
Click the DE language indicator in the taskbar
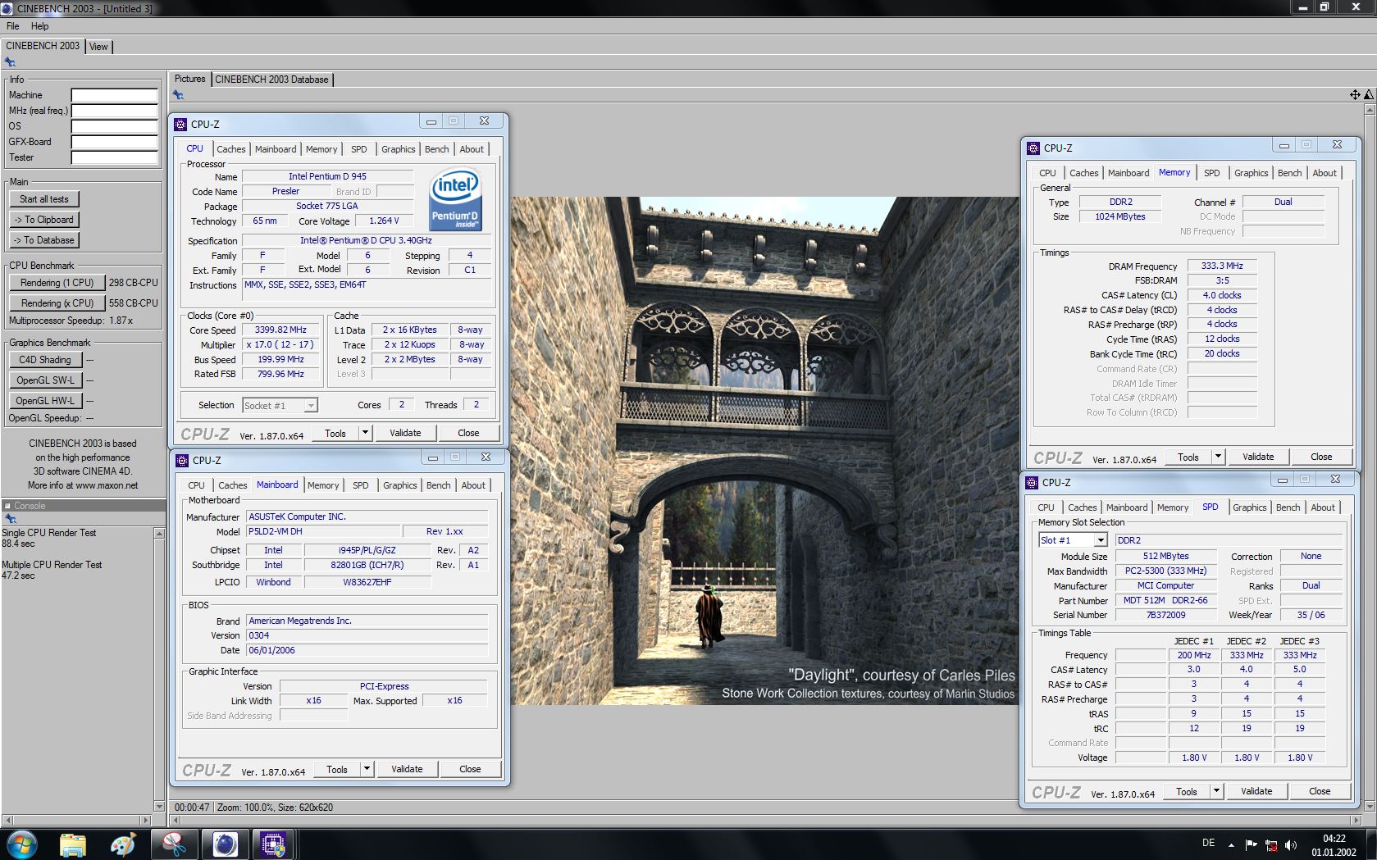coord(1208,843)
